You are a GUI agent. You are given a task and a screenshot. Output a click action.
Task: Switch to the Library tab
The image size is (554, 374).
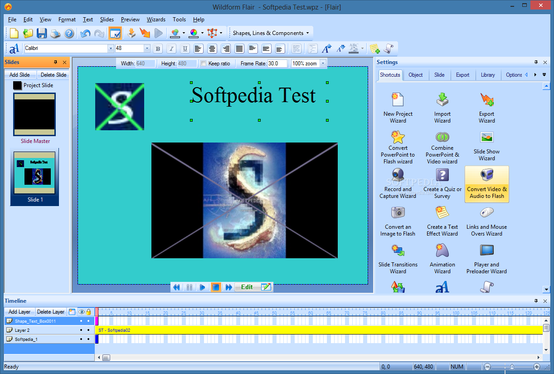[488, 75]
